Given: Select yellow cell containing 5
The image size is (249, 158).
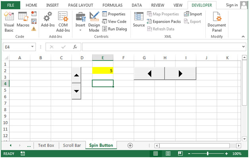Looking at the screenshot, I should 103,71.
